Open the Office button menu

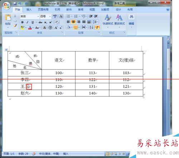[x=6, y=6]
